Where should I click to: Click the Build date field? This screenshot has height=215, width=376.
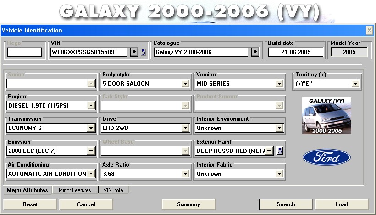point(296,52)
